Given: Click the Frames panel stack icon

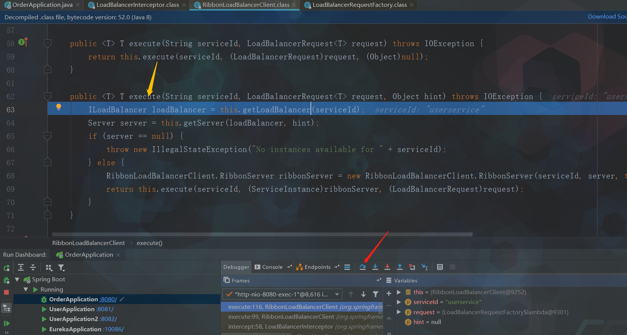Looking at the screenshot, I should pyautogui.click(x=227, y=280).
